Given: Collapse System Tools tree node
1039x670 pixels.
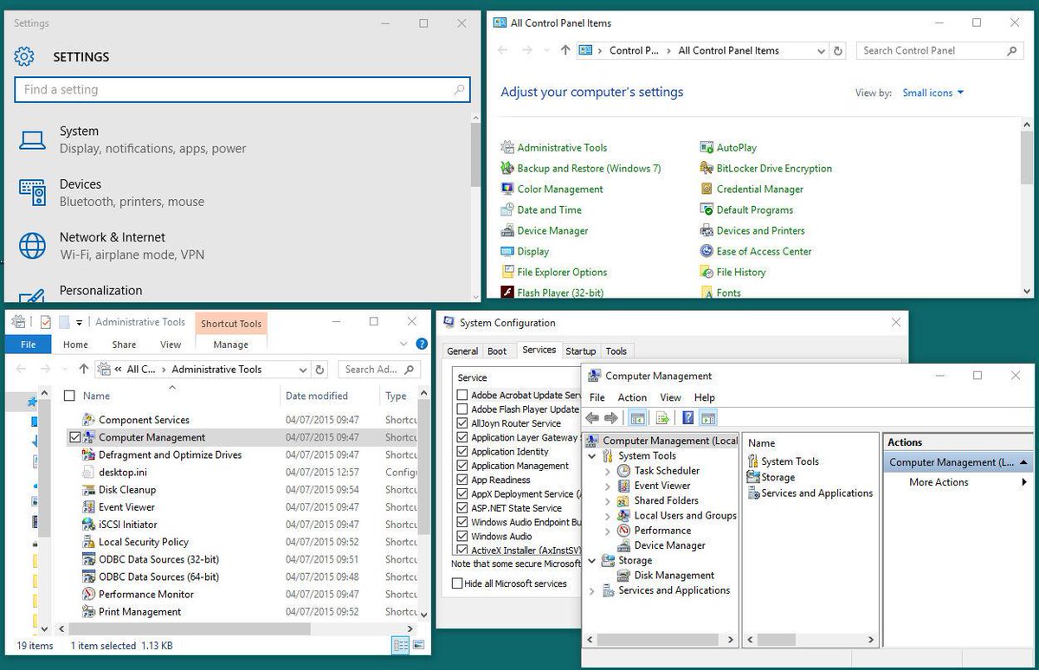Looking at the screenshot, I should click(592, 456).
